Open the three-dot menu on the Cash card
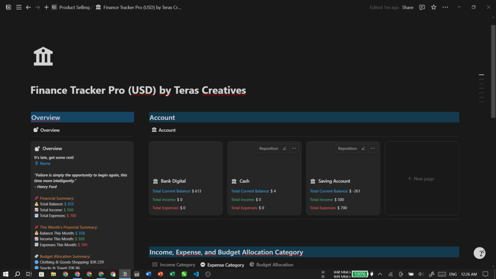 point(294,148)
